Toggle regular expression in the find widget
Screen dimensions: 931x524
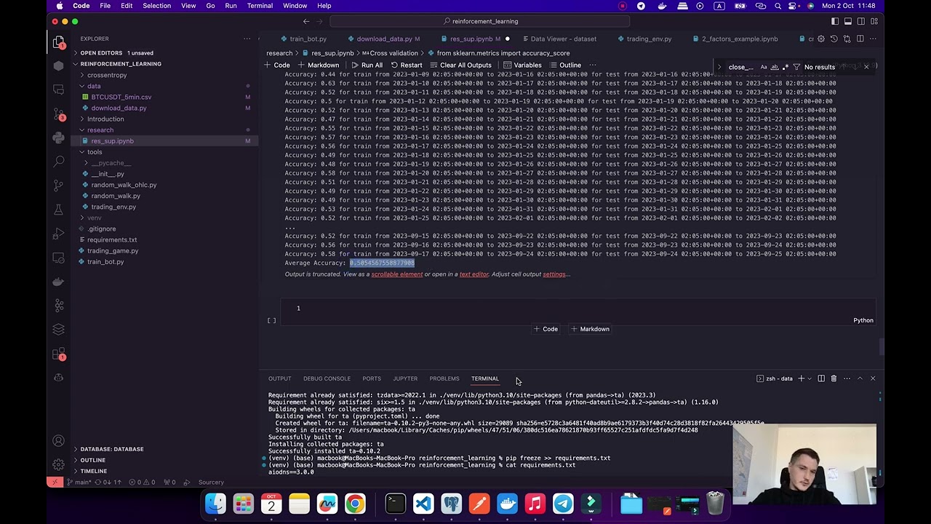pos(785,67)
